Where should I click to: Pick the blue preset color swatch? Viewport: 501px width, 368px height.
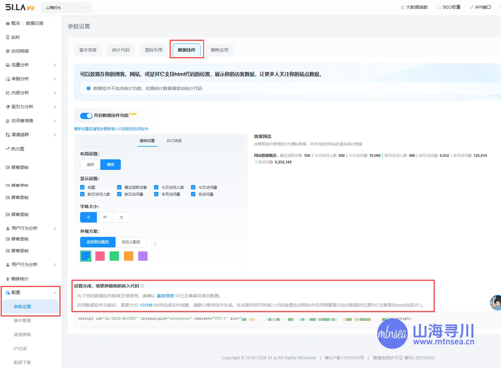pyautogui.click(x=86, y=256)
